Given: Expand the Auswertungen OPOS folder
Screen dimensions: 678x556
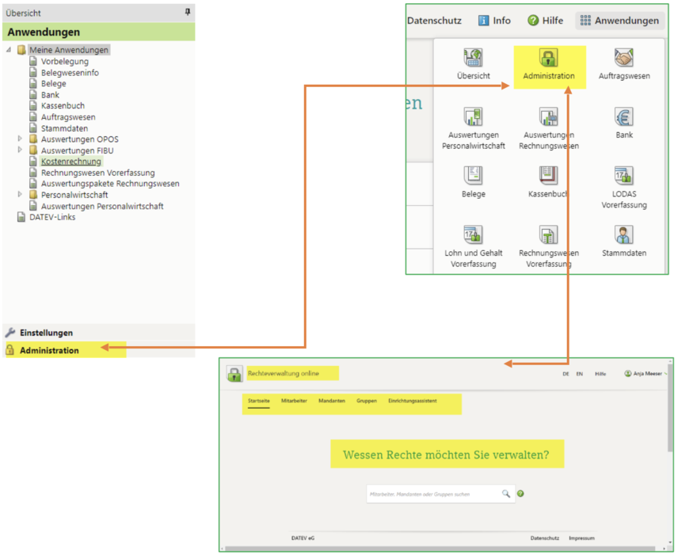Looking at the screenshot, I should point(20,139).
